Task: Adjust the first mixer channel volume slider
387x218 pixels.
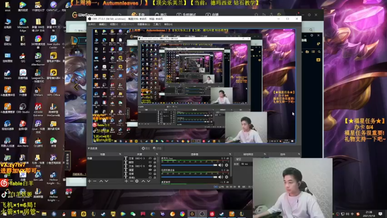Action: tap(189, 165)
